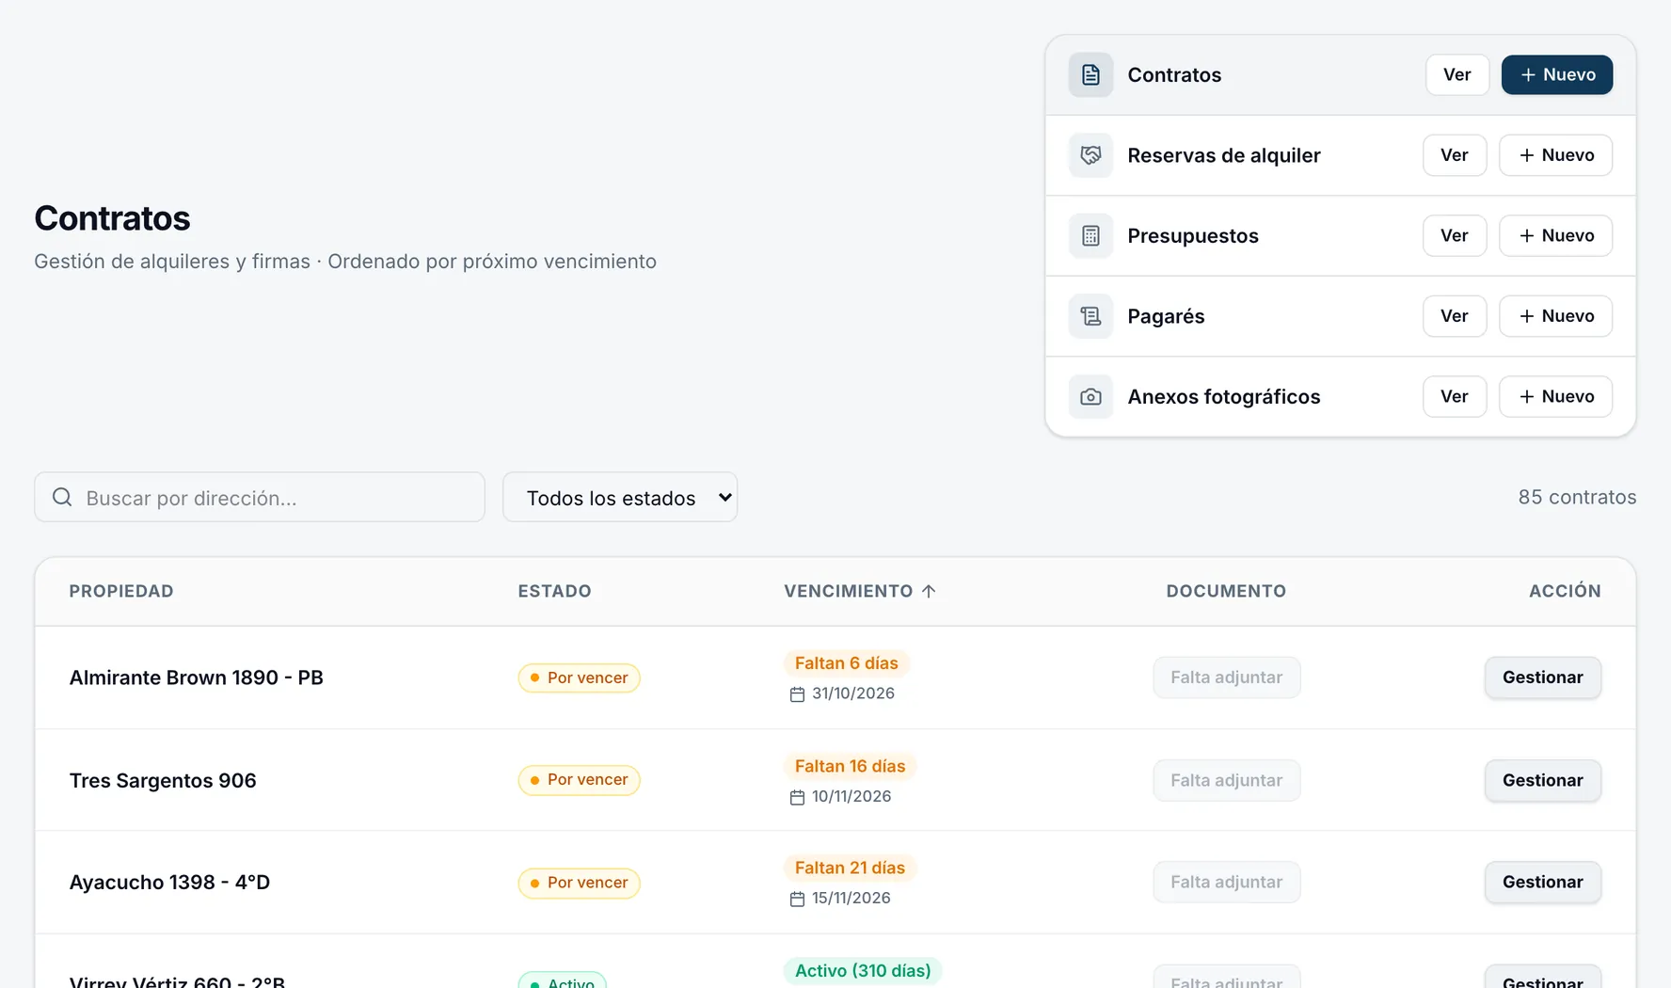
Task: Manage the Ayacucho 1398 - 4°D contract
Action: pos(1543,883)
